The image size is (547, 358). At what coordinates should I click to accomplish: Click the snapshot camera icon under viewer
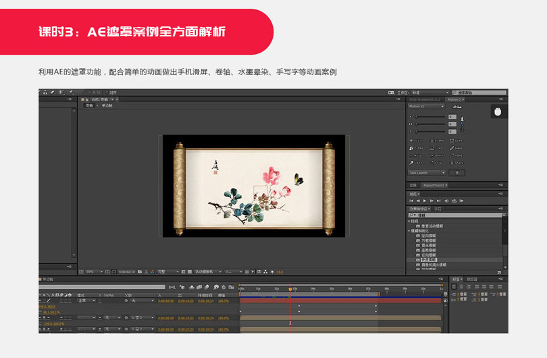pyautogui.click(x=140, y=272)
